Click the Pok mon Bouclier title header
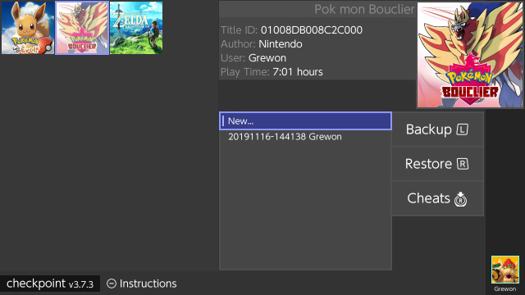 364,9
